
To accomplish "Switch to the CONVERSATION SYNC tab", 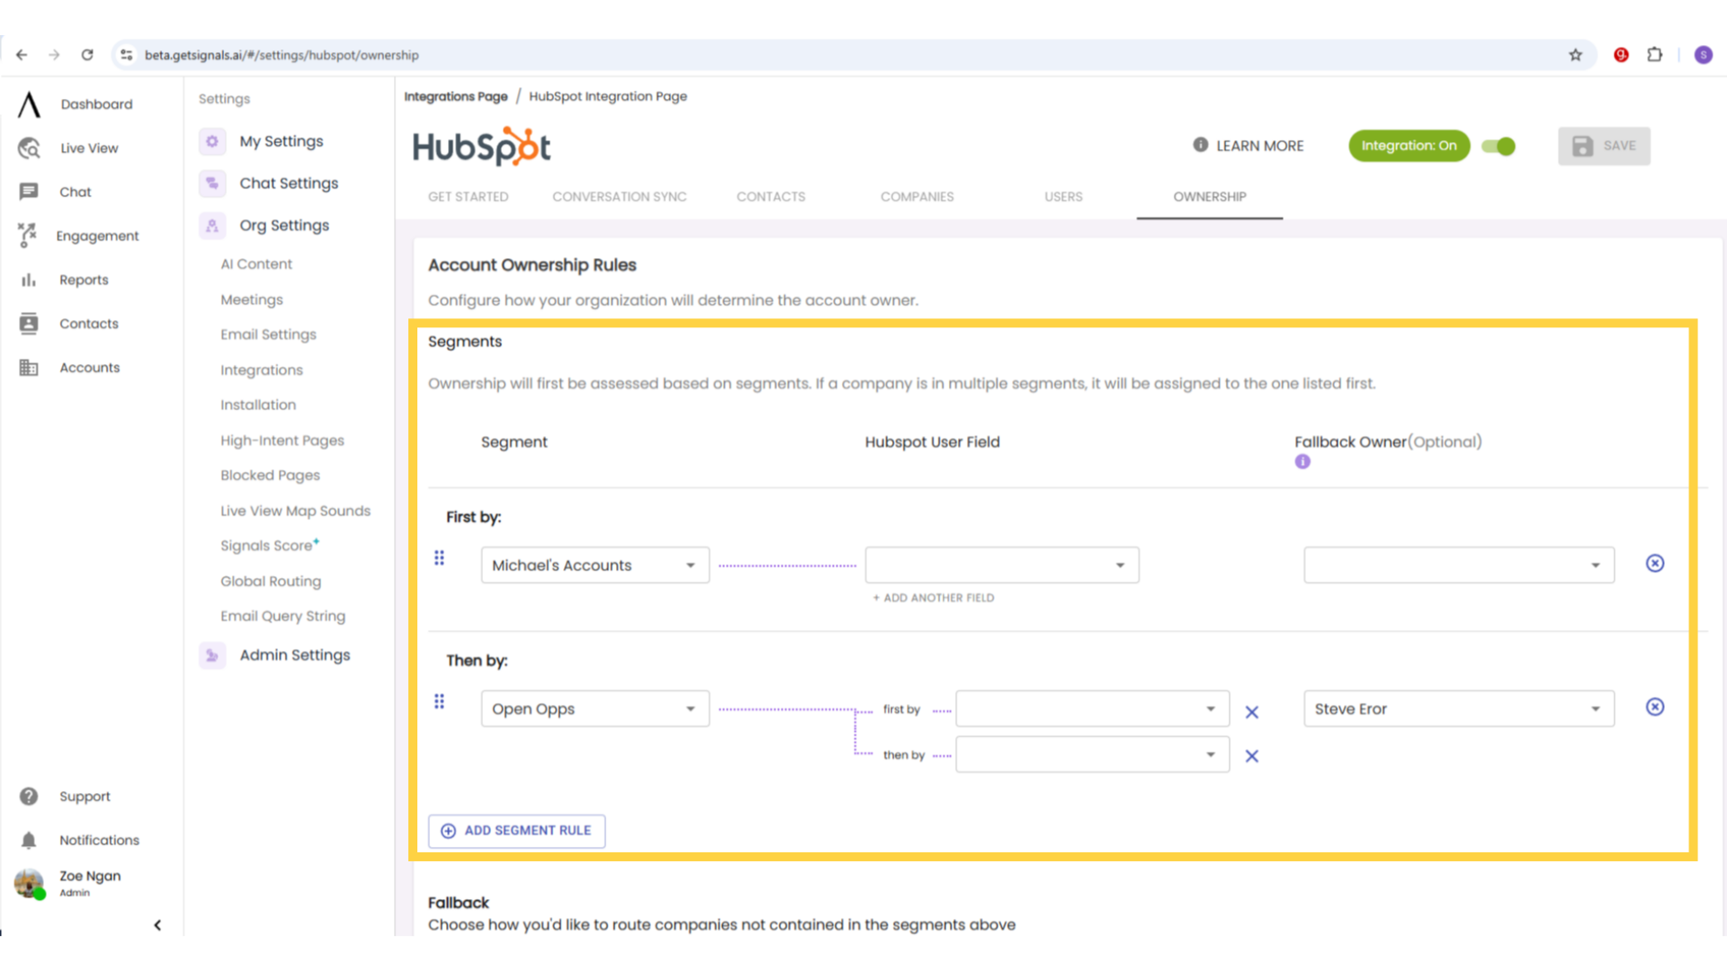I will click(621, 197).
